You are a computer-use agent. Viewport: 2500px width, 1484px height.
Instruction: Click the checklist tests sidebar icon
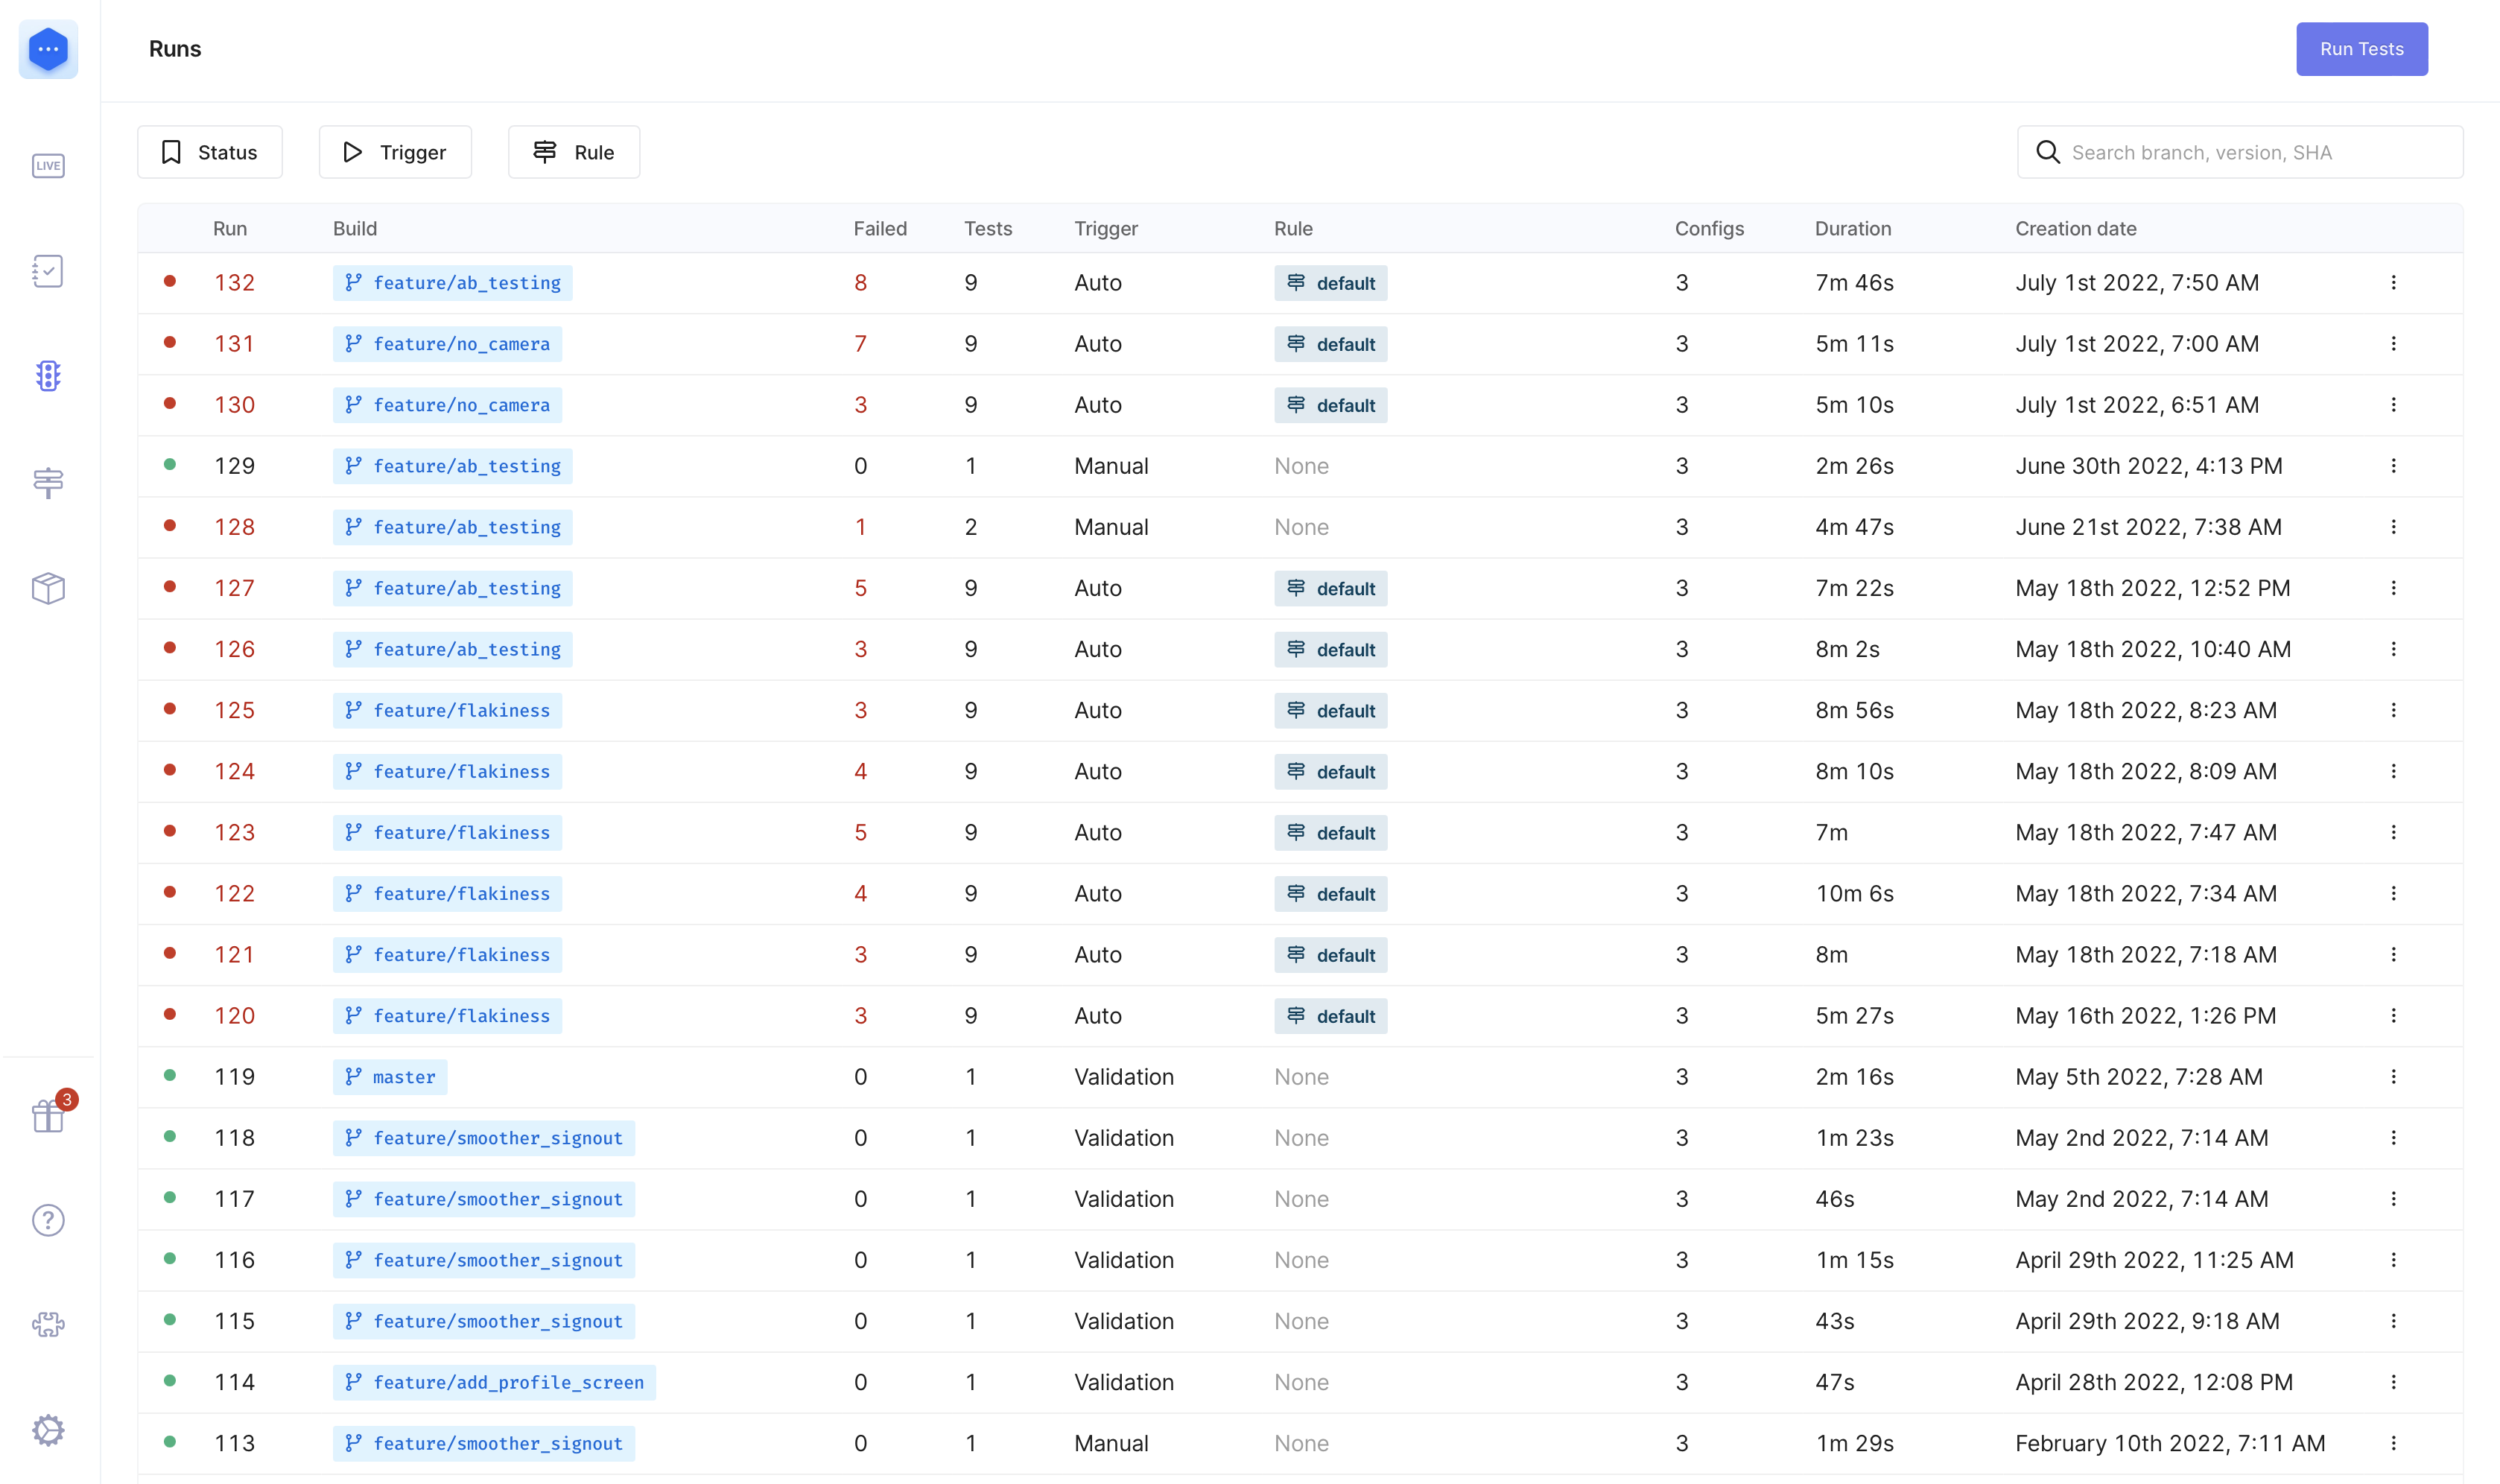[x=48, y=271]
